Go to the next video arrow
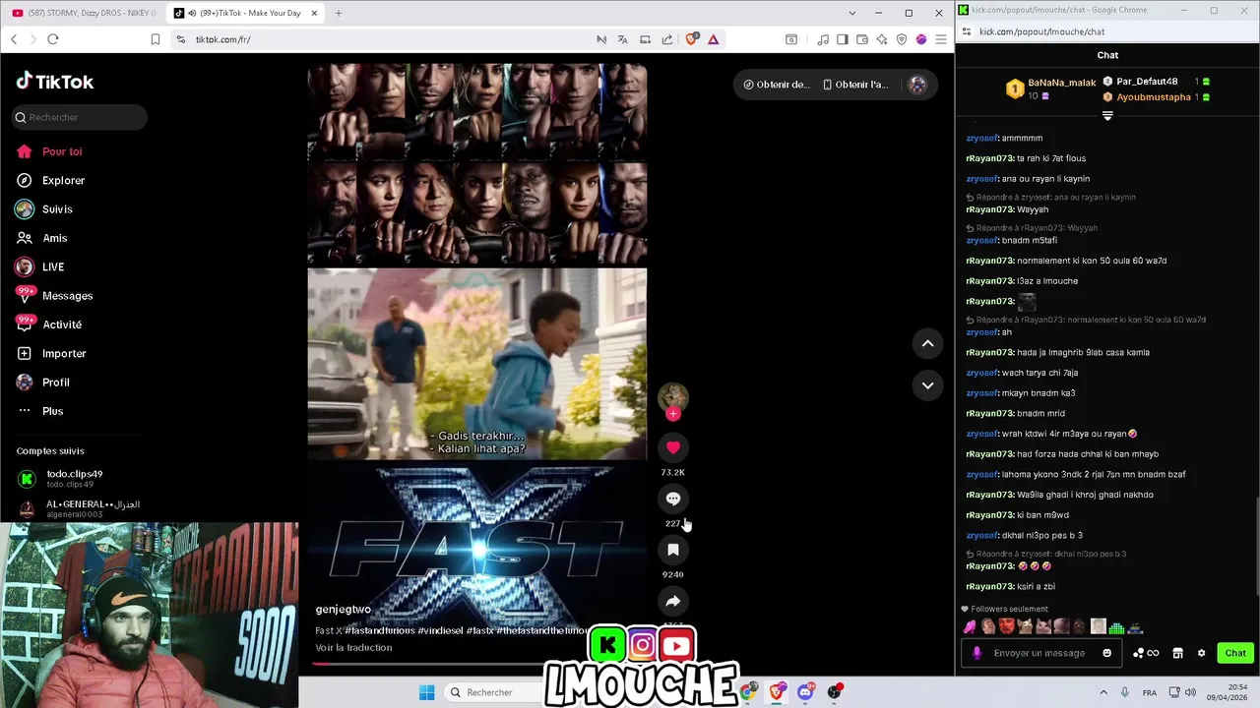Screen dimensions: 1260x708 [x=927, y=385]
